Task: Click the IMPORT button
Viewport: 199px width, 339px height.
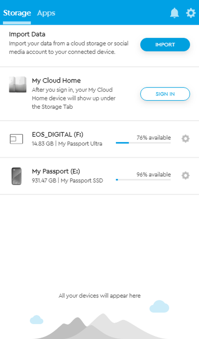Action: pyautogui.click(x=165, y=45)
